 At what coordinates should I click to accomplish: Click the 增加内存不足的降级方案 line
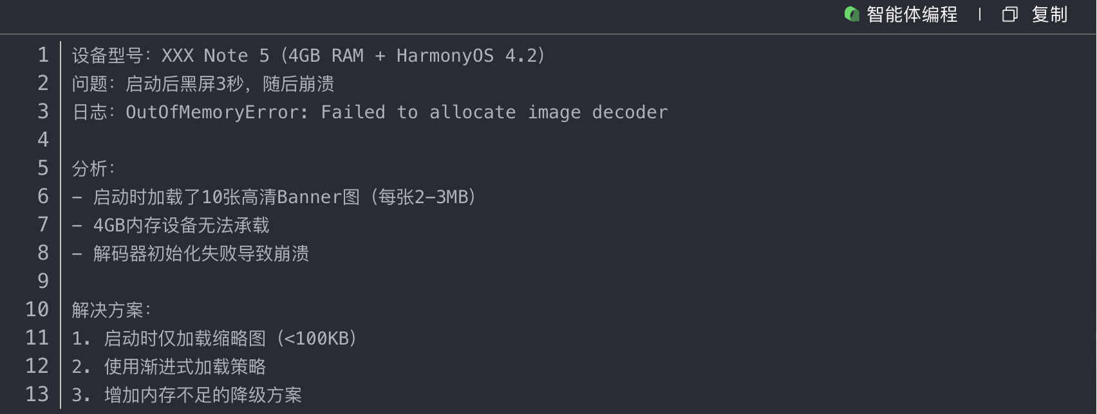[x=202, y=395]
